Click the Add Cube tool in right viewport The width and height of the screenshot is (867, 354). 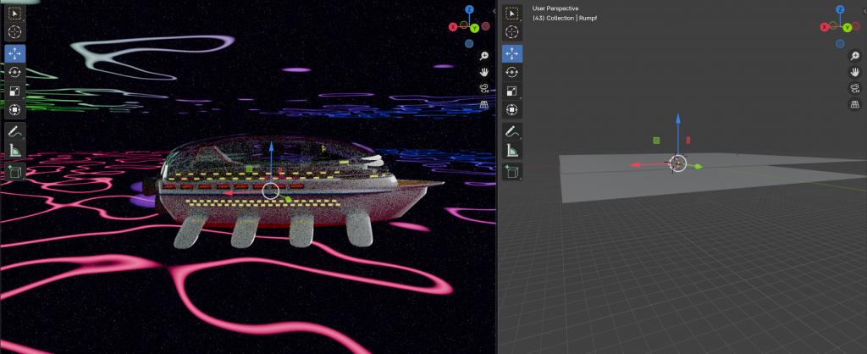511,172
